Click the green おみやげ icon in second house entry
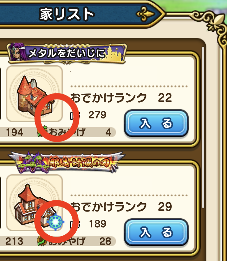This screenshot has width=227, height=261. pos(42,241)
